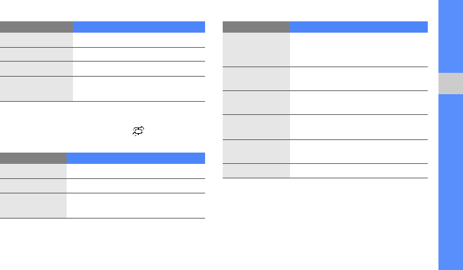Click the repeat arrows icon
Image resolution: width=463 pixels, height=270 pixels.
(138, 131)
